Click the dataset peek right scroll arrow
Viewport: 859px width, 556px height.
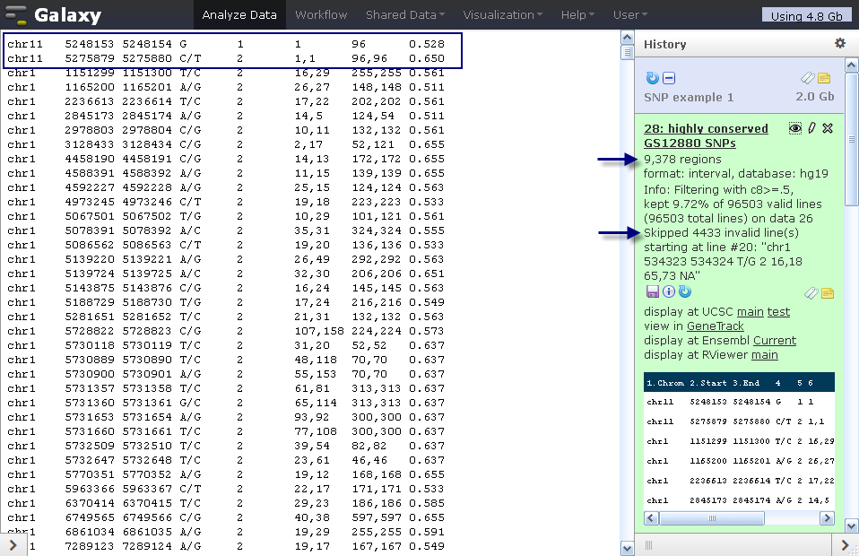coord(828,517)
